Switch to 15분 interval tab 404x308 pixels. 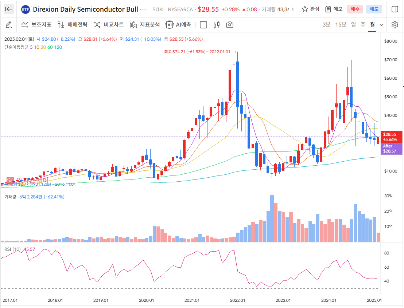coord(341,25)
